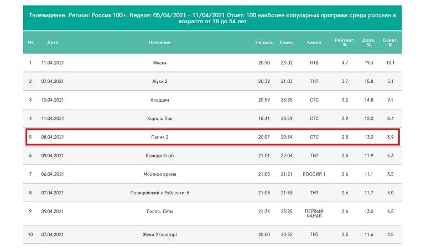Select the Король Лев row title
Image resolution: width=421 pixels, height=248 pixels.
(159, 118)
